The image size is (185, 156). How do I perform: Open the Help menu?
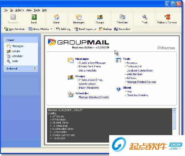tap(44, 10)
